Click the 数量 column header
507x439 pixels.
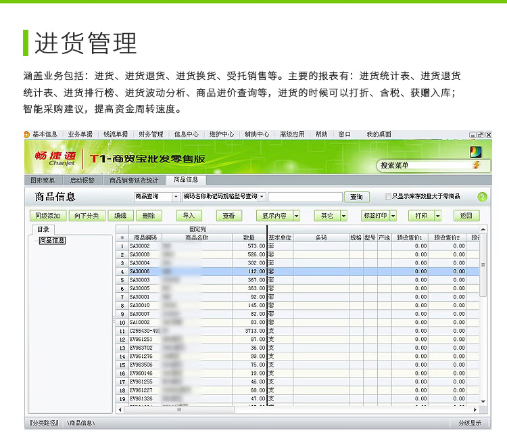(x=249, y=237)
